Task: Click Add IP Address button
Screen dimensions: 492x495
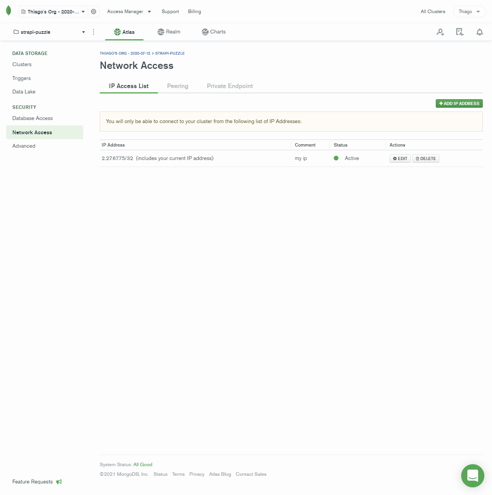Action: (x=459, y=103)
